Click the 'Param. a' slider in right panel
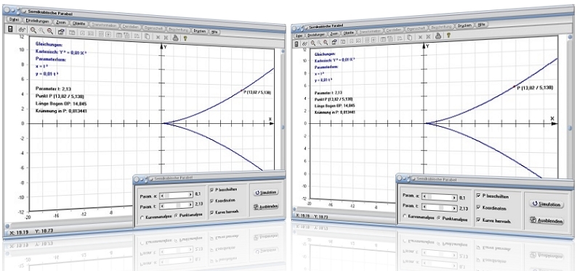577x271 pixels. coord(440,197)
